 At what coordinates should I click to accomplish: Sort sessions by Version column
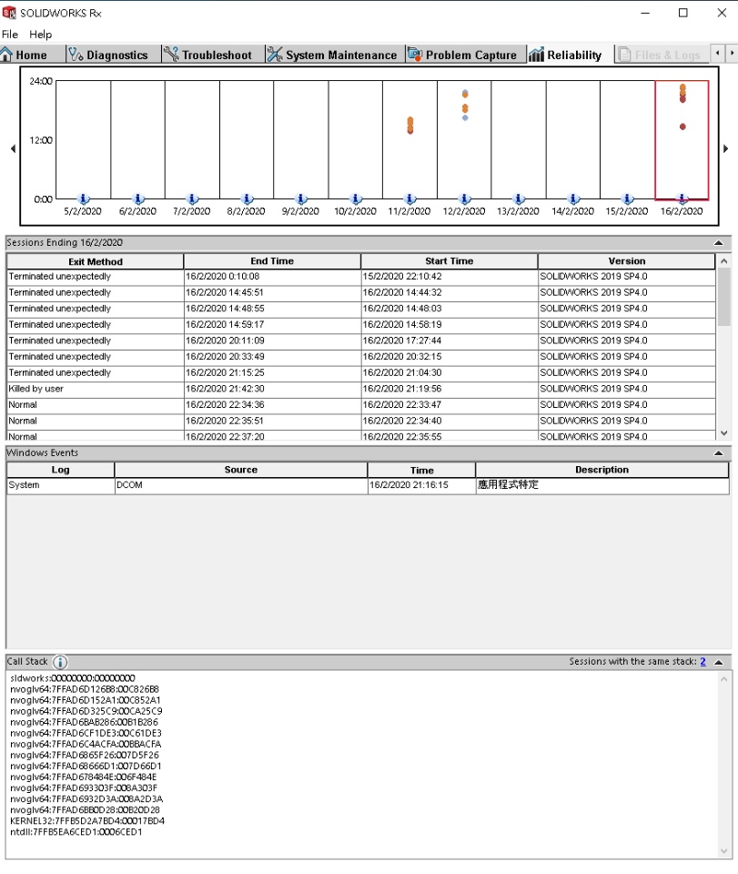[x=627, y=261]
